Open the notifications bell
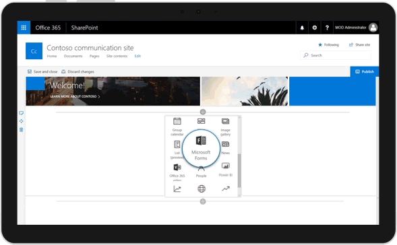 [x=302, y=28]
